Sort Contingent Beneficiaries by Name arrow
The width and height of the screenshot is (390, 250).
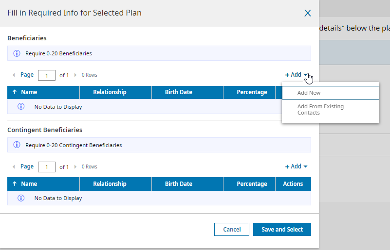pyautogui.click(x=15, y=184)
